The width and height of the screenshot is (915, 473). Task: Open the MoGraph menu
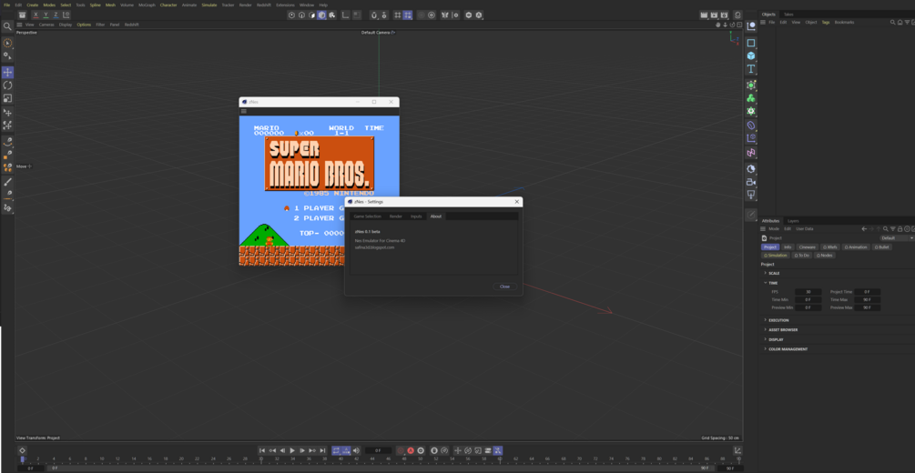[x=147, y=5]
